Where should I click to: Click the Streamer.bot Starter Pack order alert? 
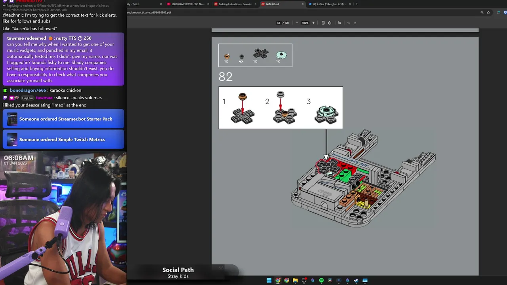pos(63,119)
